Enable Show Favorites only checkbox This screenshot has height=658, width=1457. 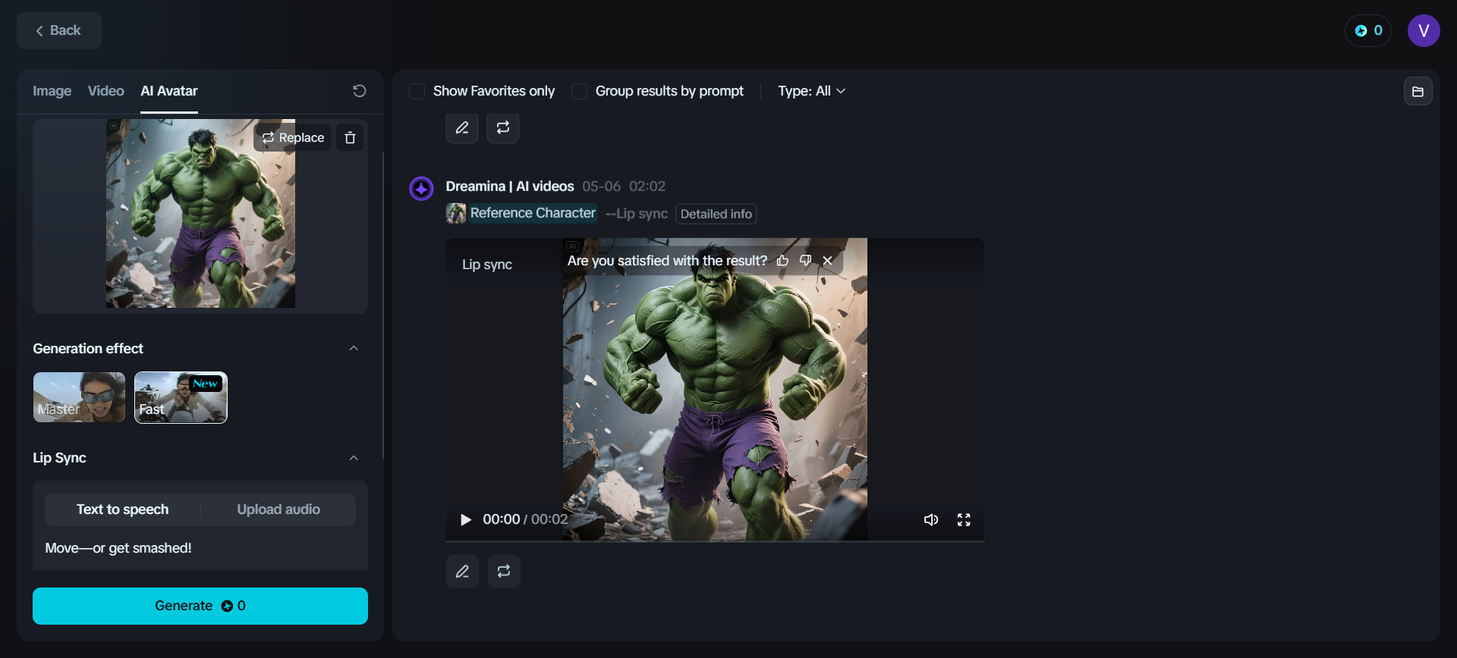[417, 92]
